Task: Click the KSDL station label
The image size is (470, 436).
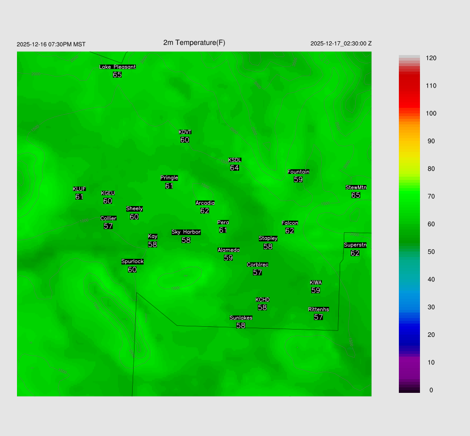Action: click(x=235, y=160)
